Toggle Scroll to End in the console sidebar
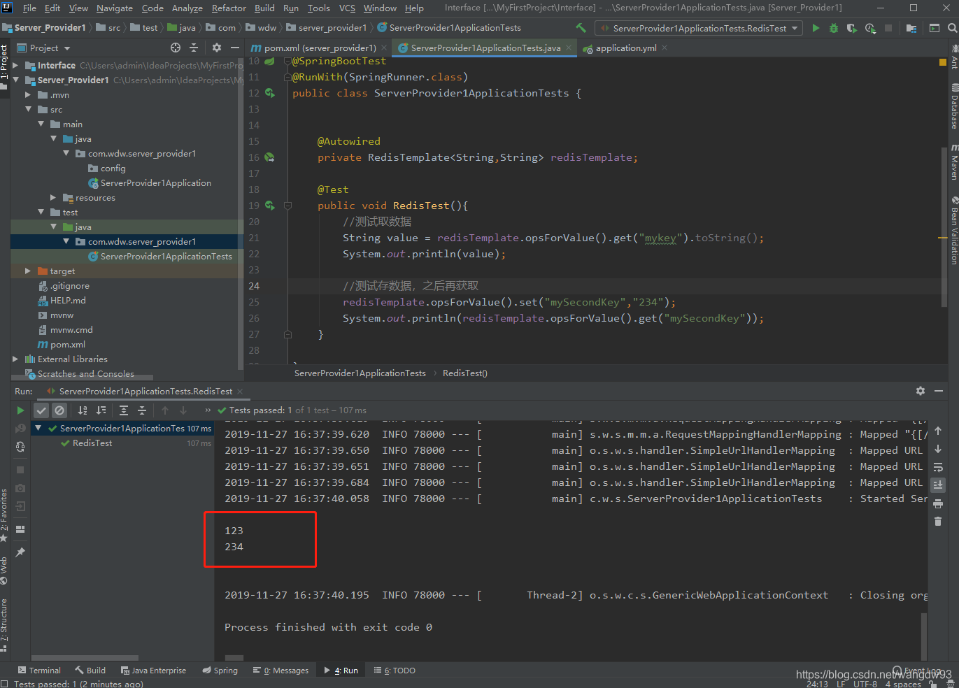 tap(938, 485)
